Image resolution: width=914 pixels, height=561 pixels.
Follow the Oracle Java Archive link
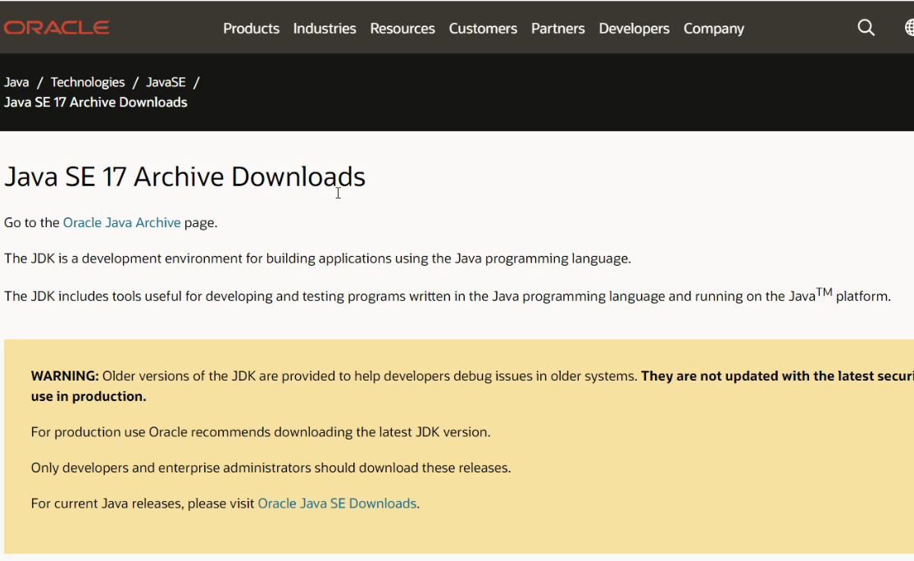(122, 223)
